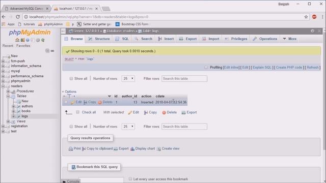Open the Operations tab
The width and height of the screenshot is (326, 183).
point(265,39)
